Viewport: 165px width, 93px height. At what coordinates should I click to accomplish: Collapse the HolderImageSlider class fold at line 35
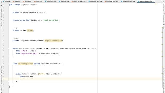click(9, 64)
